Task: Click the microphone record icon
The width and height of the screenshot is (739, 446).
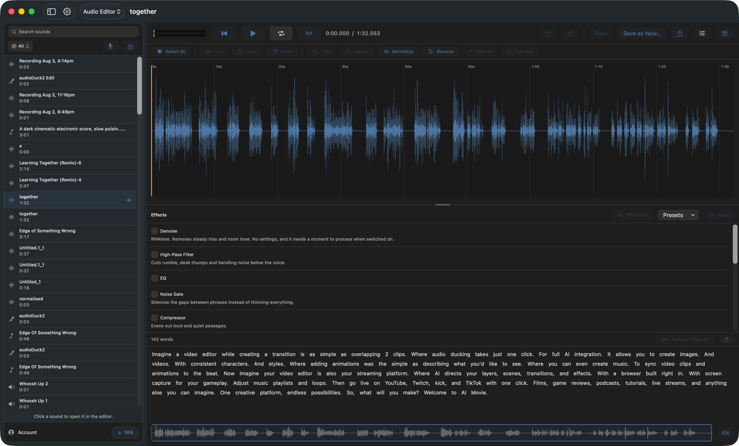Action: [110, 46]
